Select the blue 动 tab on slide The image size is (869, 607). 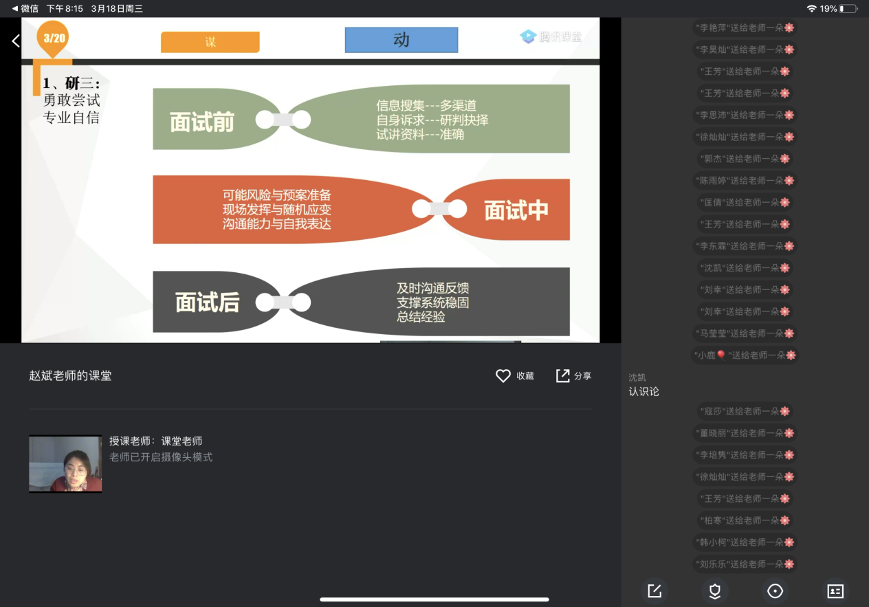tap(401, 40)
